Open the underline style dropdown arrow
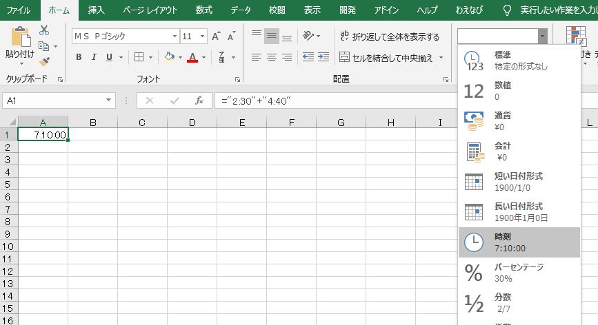This screenshot has height=325, width=598. click(121, 57)
